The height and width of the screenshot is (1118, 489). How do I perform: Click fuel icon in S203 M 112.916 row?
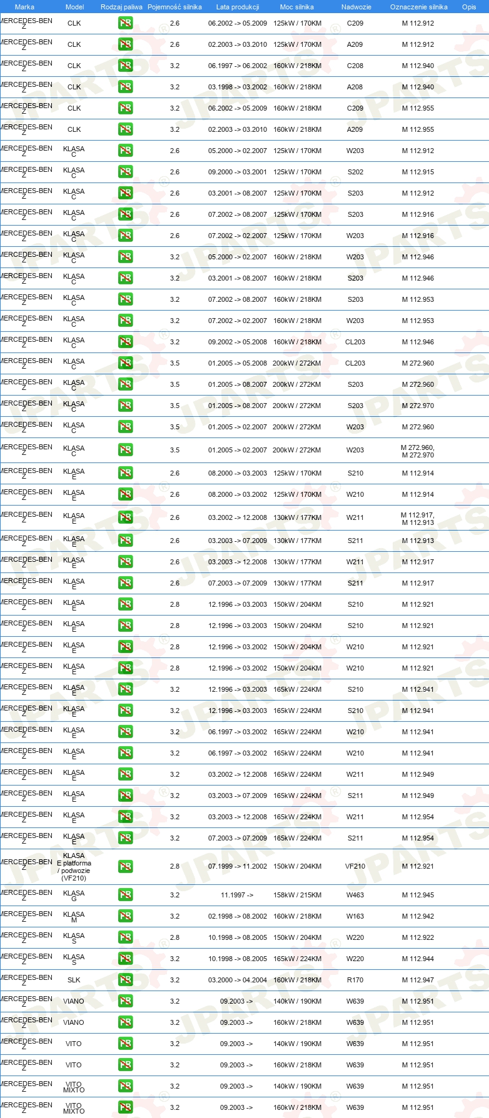(x=126, y=214)
